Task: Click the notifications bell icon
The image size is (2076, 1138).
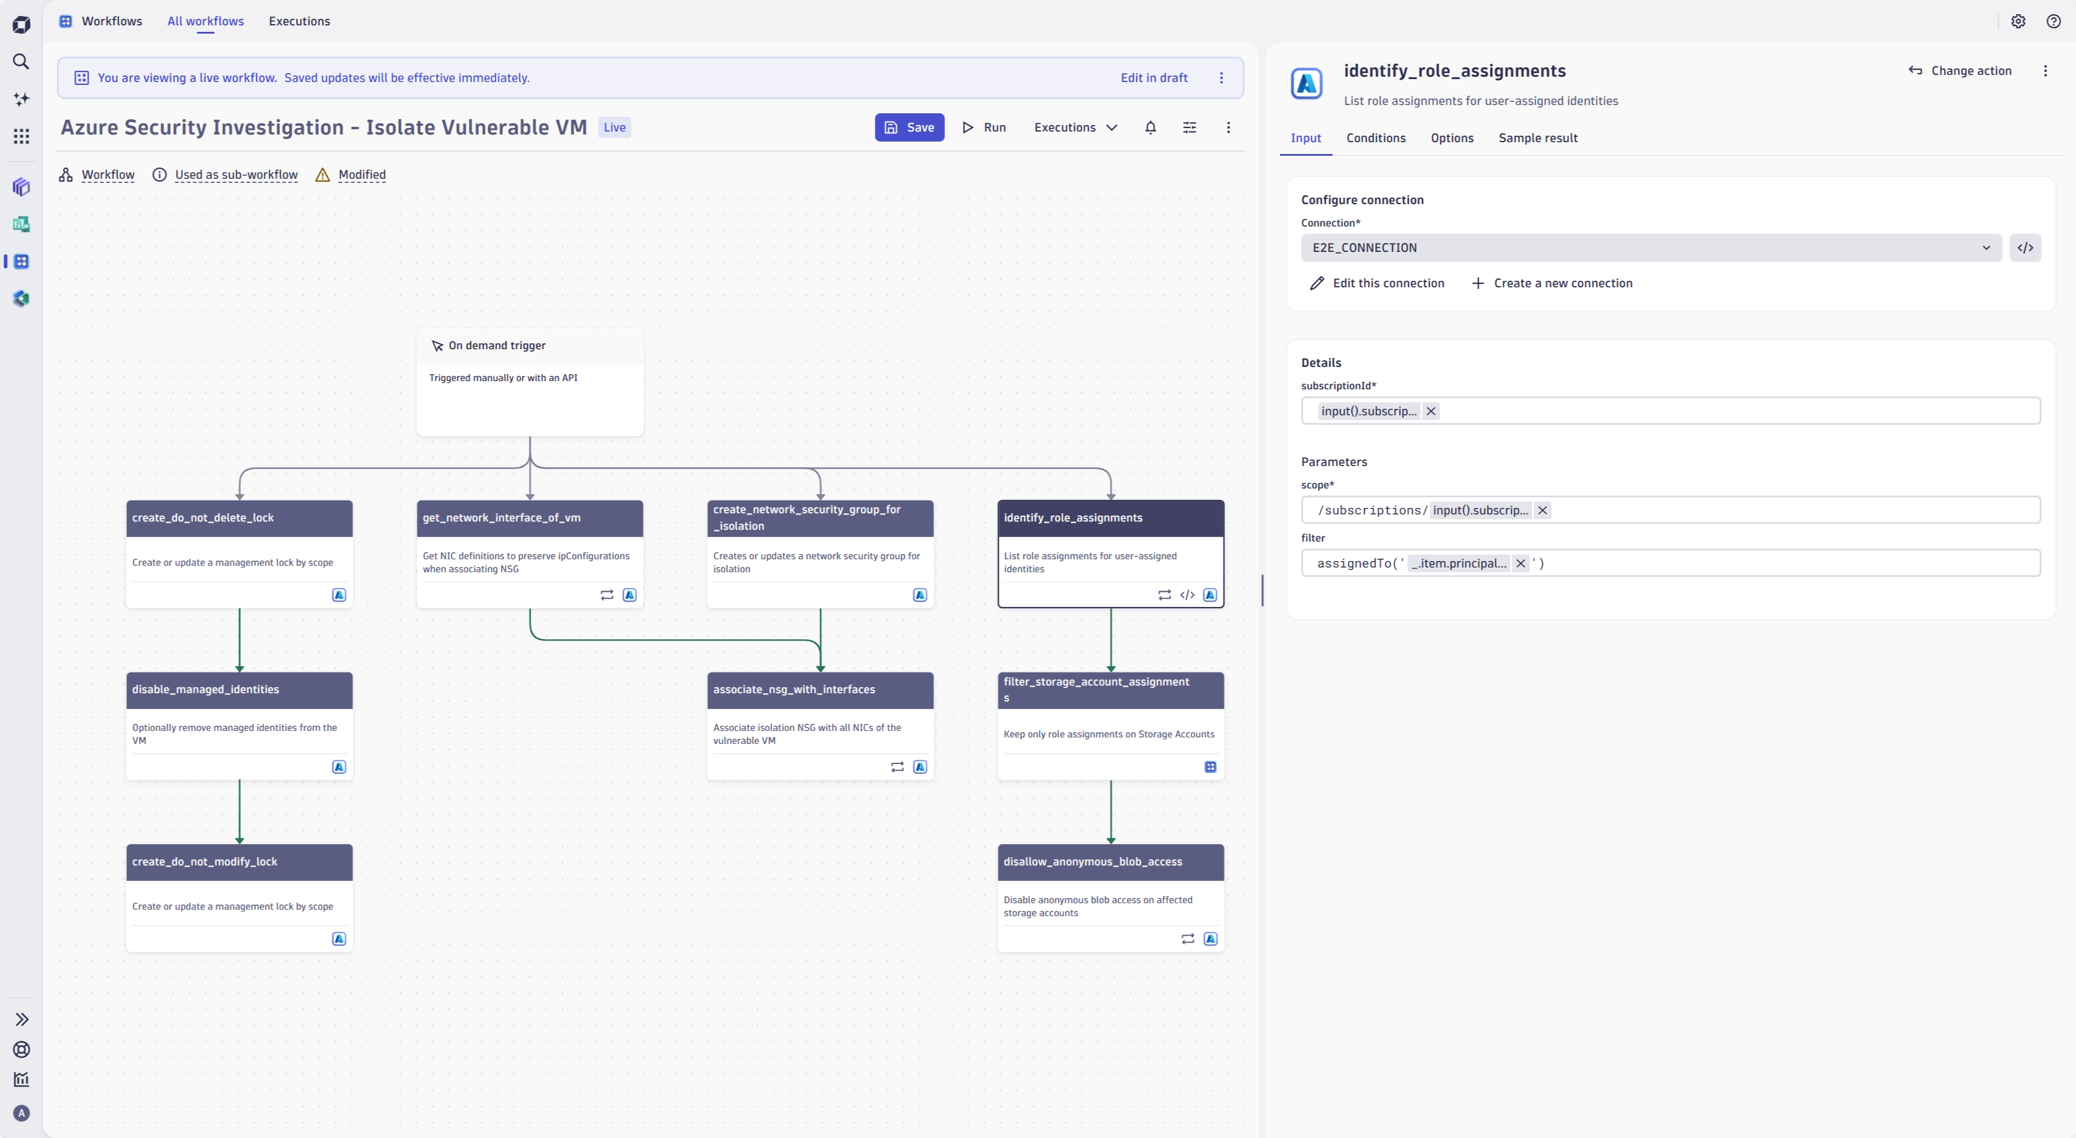Action: coord(1150,127)
